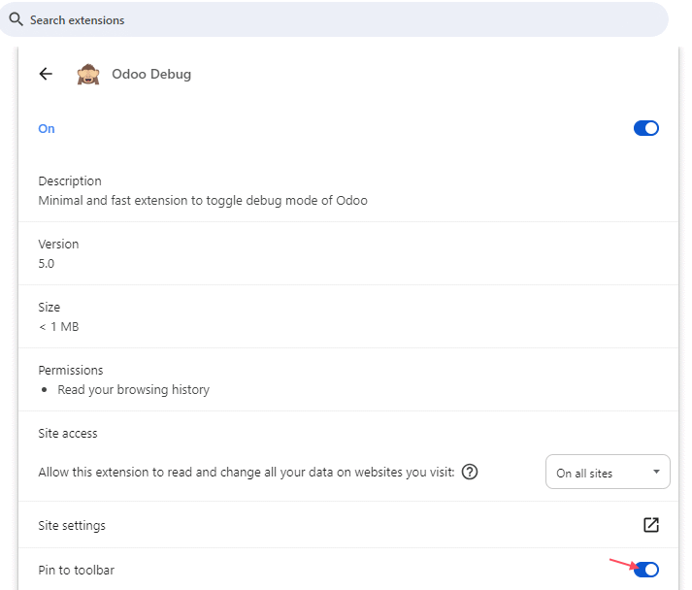Click the Odoo Debug monkey icon
This screenshot has width=692, height=590.
click(x=88, y=74)
